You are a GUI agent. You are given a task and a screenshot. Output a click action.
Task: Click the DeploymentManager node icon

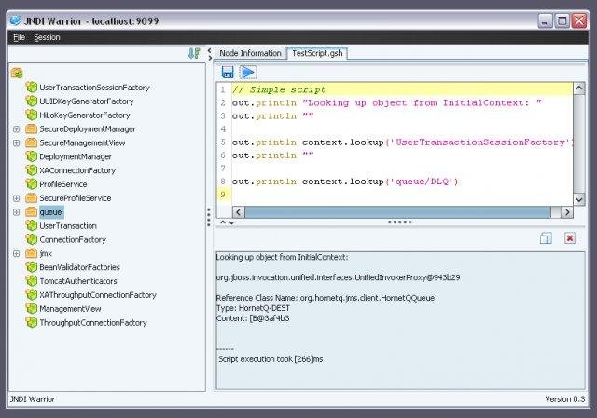(x=31, y=156)
